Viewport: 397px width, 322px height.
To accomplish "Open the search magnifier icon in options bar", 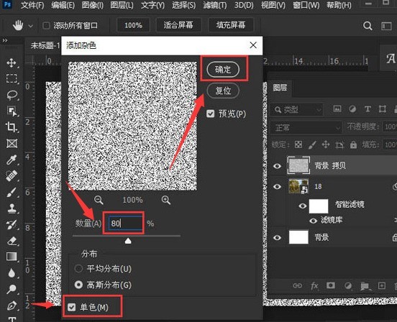I will (368, 26).
